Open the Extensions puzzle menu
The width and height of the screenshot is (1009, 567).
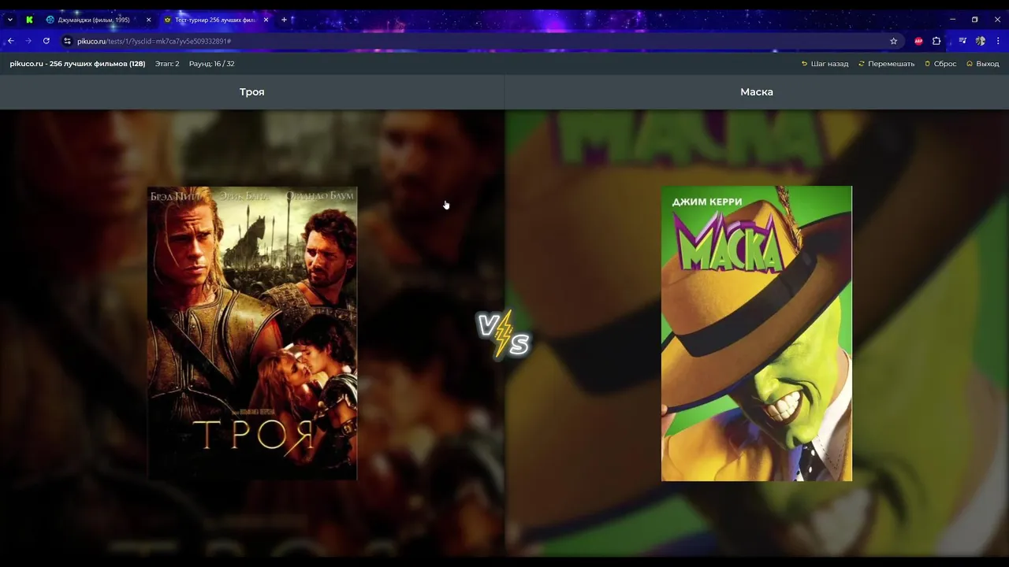pyautogui.click(x=936, y=41)
